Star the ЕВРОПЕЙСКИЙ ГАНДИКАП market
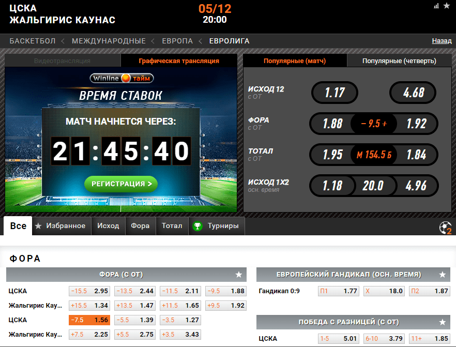 [443, 275]
